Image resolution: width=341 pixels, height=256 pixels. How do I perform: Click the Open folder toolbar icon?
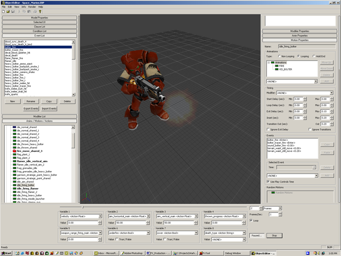[8, 12]
